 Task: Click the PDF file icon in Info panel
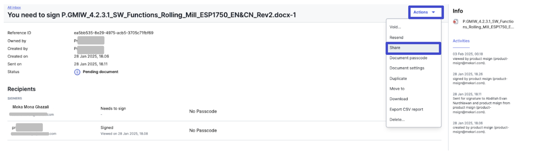455,21
